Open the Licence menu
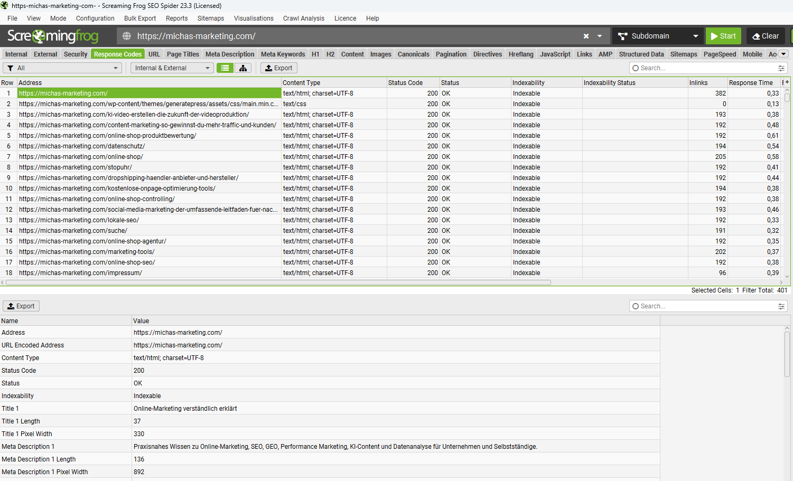This screenshot has width=793, height=481. tap(345, 18)
